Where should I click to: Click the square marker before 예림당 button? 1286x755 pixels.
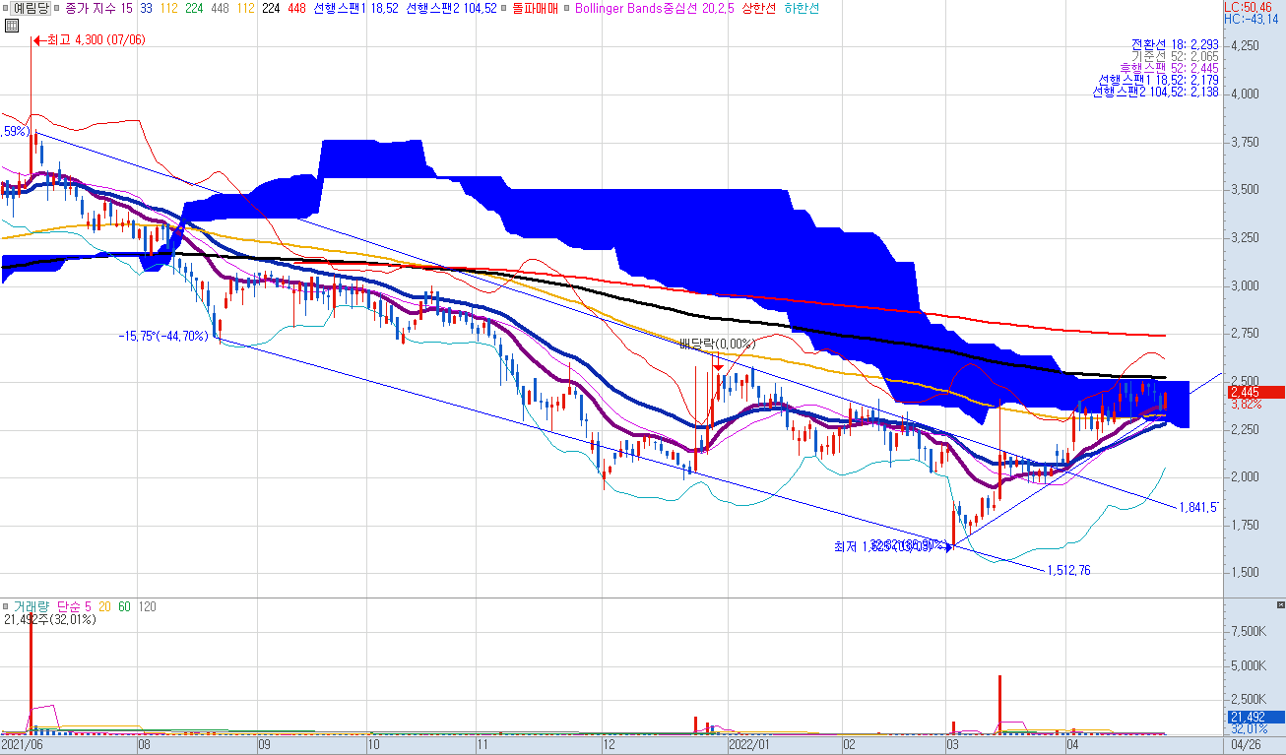coord(5,8)
